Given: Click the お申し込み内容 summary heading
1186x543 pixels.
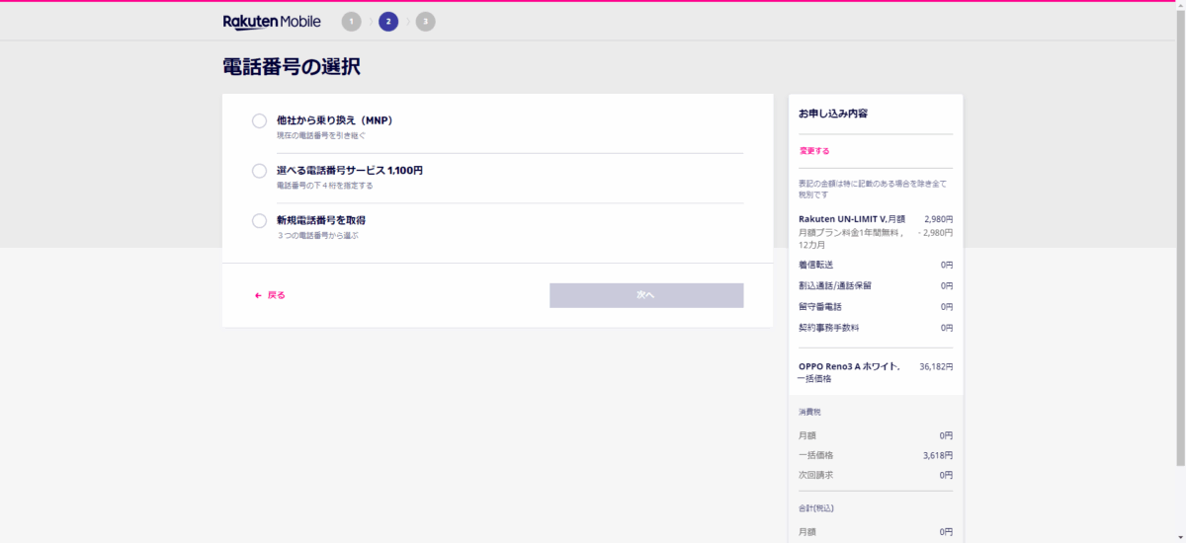Looking at the screenshot, I should point(833,115).
